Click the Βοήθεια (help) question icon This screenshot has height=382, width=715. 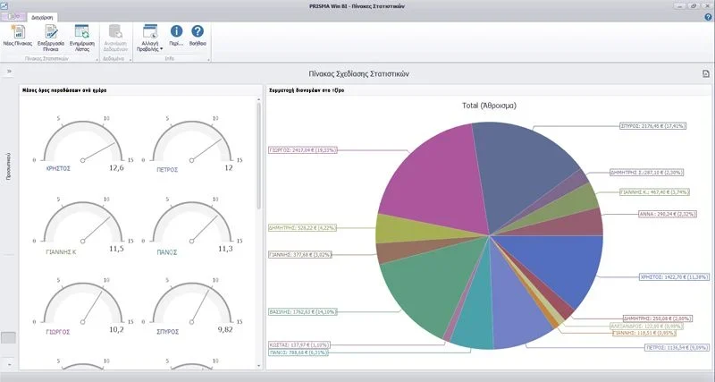tap(198, 31)
